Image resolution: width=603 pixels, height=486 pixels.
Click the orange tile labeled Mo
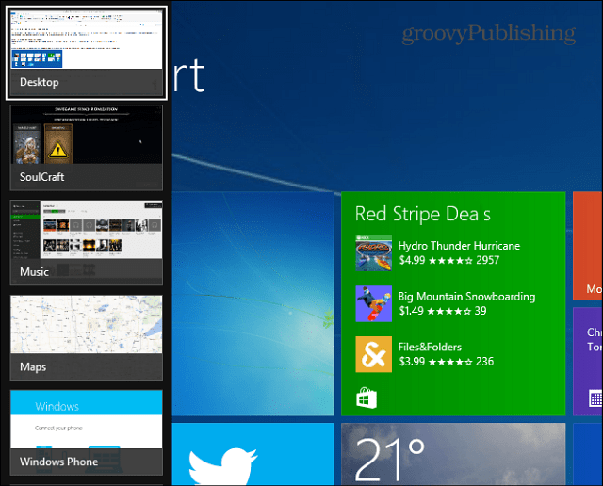(588, 246)
